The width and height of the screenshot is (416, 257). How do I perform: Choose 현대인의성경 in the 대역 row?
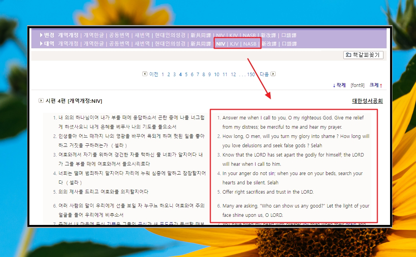170,44
